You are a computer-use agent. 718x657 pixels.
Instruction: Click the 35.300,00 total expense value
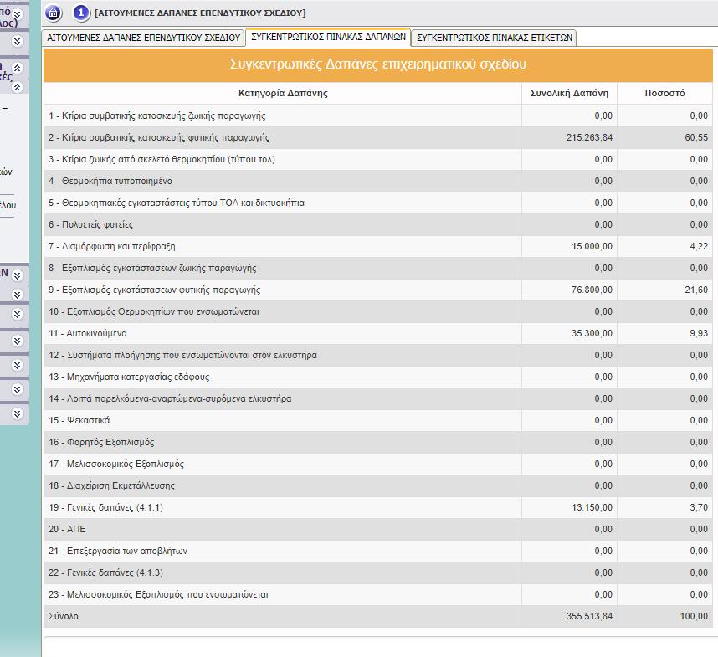click(x=592, y=333)
